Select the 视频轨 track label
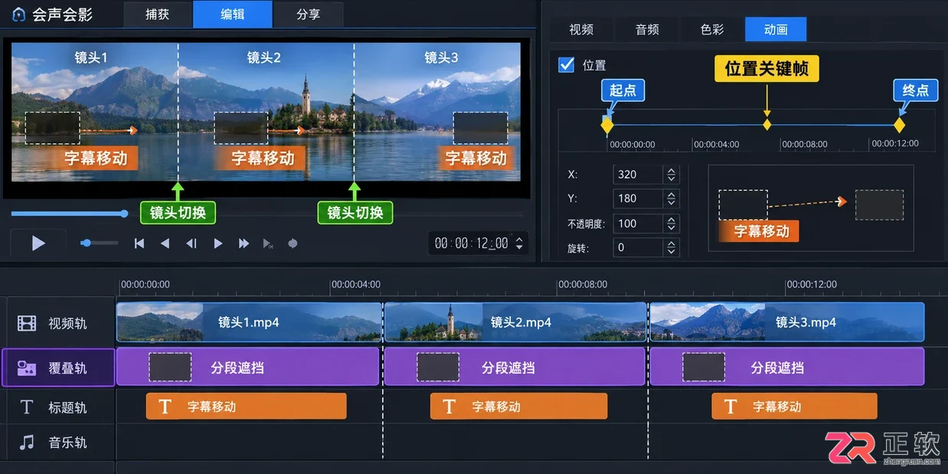 pyautogui.click(x=67, y=323)
